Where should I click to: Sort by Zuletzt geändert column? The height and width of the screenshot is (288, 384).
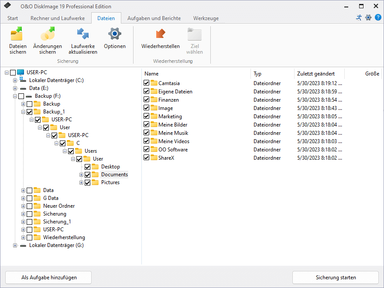tap(319, 74)
